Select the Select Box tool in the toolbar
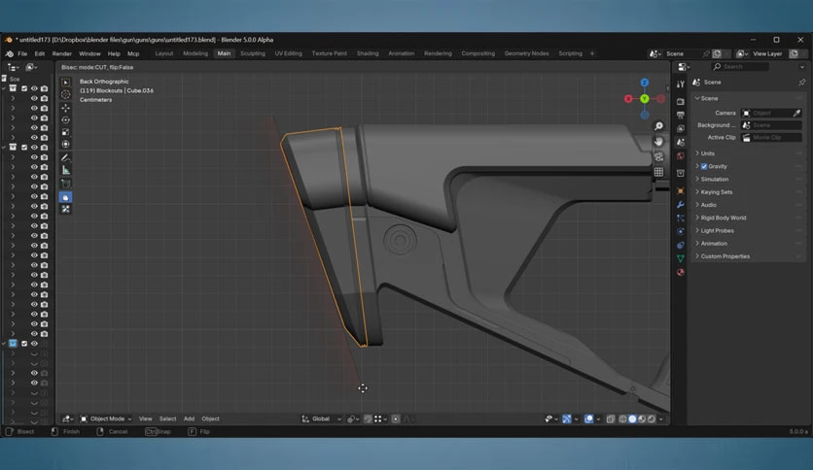 pyautogui.click(x=66, y=83)
